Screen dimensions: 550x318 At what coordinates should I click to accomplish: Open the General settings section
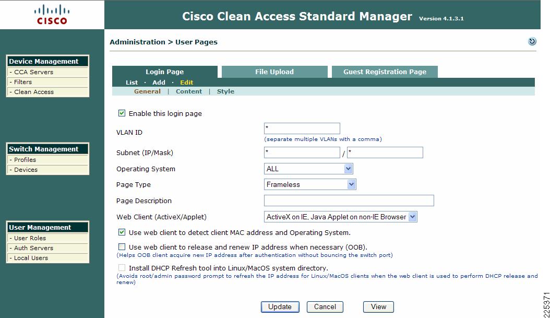click(147, 91)
